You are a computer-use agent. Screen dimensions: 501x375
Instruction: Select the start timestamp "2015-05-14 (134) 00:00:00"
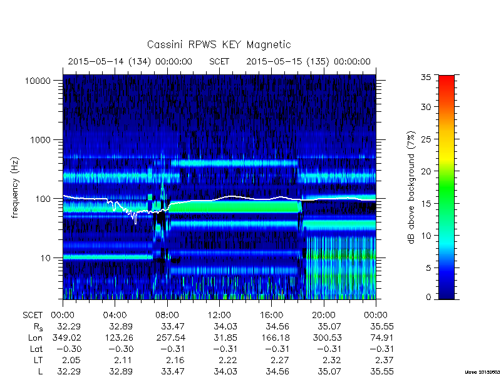click(130, 61)
